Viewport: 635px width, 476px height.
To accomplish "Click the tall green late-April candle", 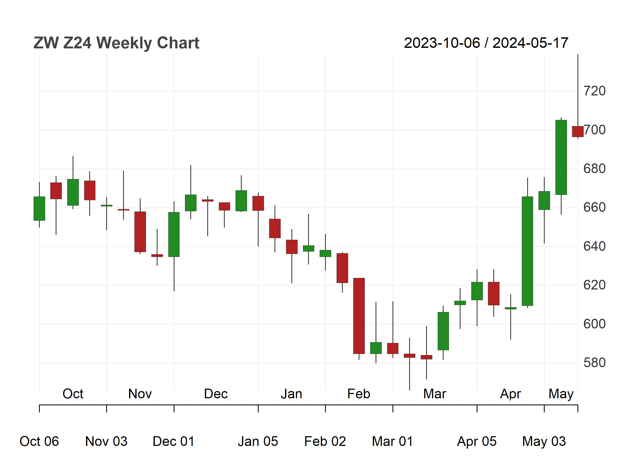I will (x=527, y=251).
